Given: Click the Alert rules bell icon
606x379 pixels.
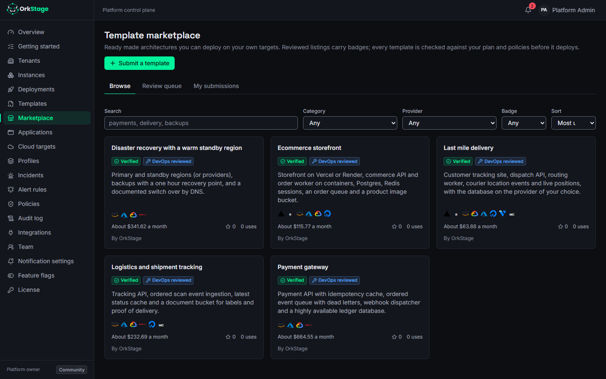Looking at the screenshot, I should coord(11,189).
